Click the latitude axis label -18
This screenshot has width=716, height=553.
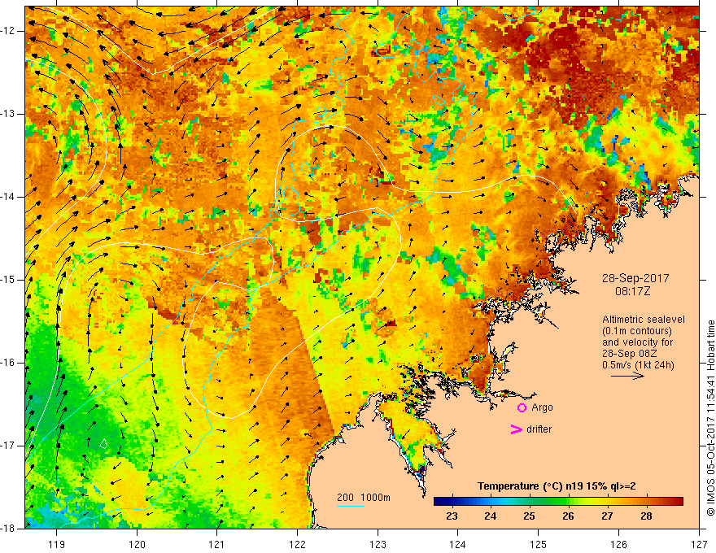[8, 529]
